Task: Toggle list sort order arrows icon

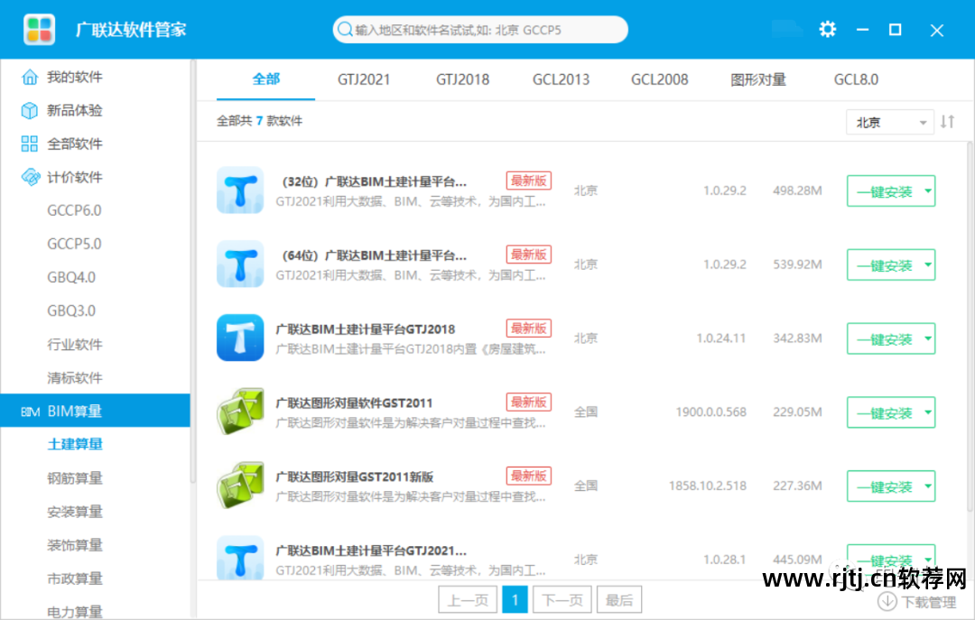Action: tap(947, 121)
